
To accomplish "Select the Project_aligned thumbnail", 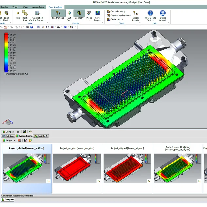I will click(x=128, y=168).
